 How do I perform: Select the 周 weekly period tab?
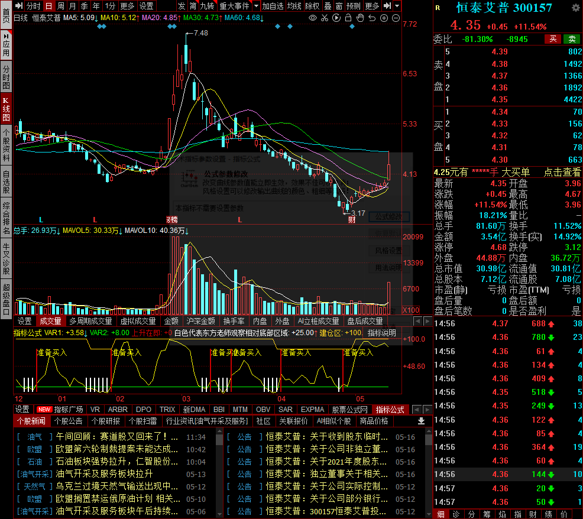[x=61, y=6]
